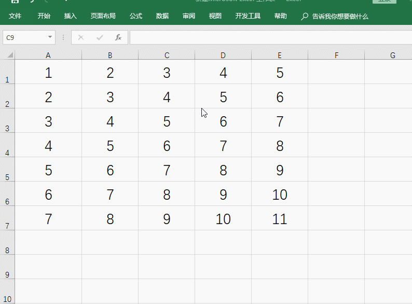This screenshot has width=412, height=304.
Task: Click the Name Box showing C9
Action: (x=29, y=37)
